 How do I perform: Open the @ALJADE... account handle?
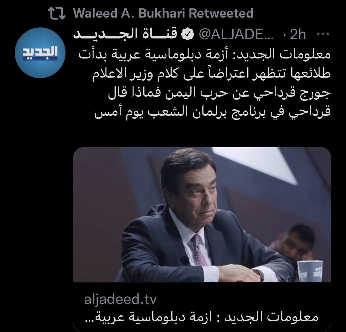(236, 34)
